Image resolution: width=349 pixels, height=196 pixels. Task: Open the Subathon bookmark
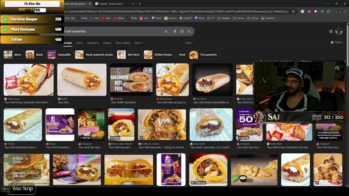tap(268, 18)
